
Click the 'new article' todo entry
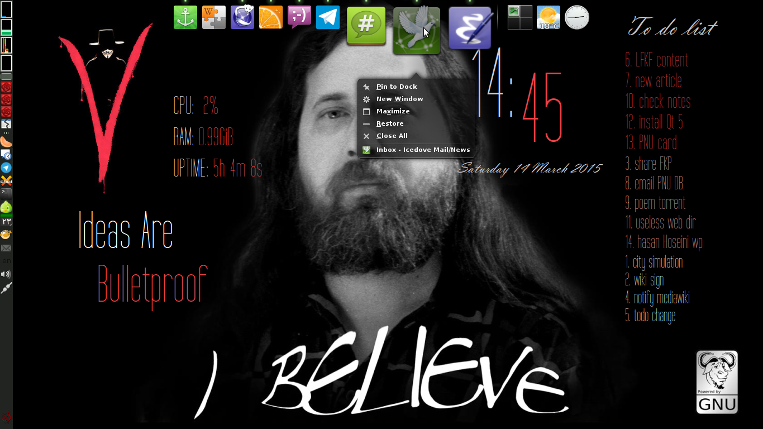[x=654, y=81]
